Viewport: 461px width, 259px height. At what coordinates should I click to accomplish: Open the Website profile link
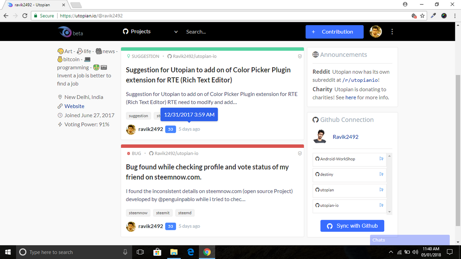coord(74,106)
